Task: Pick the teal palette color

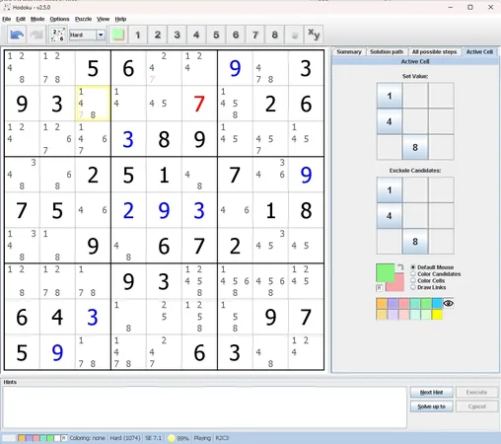Action: (x=415, y=303)
